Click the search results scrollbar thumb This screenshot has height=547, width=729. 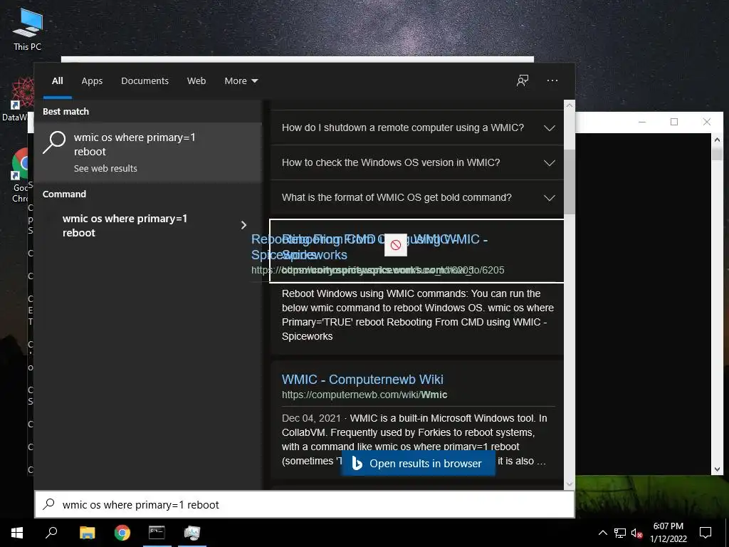click(570, 182)
